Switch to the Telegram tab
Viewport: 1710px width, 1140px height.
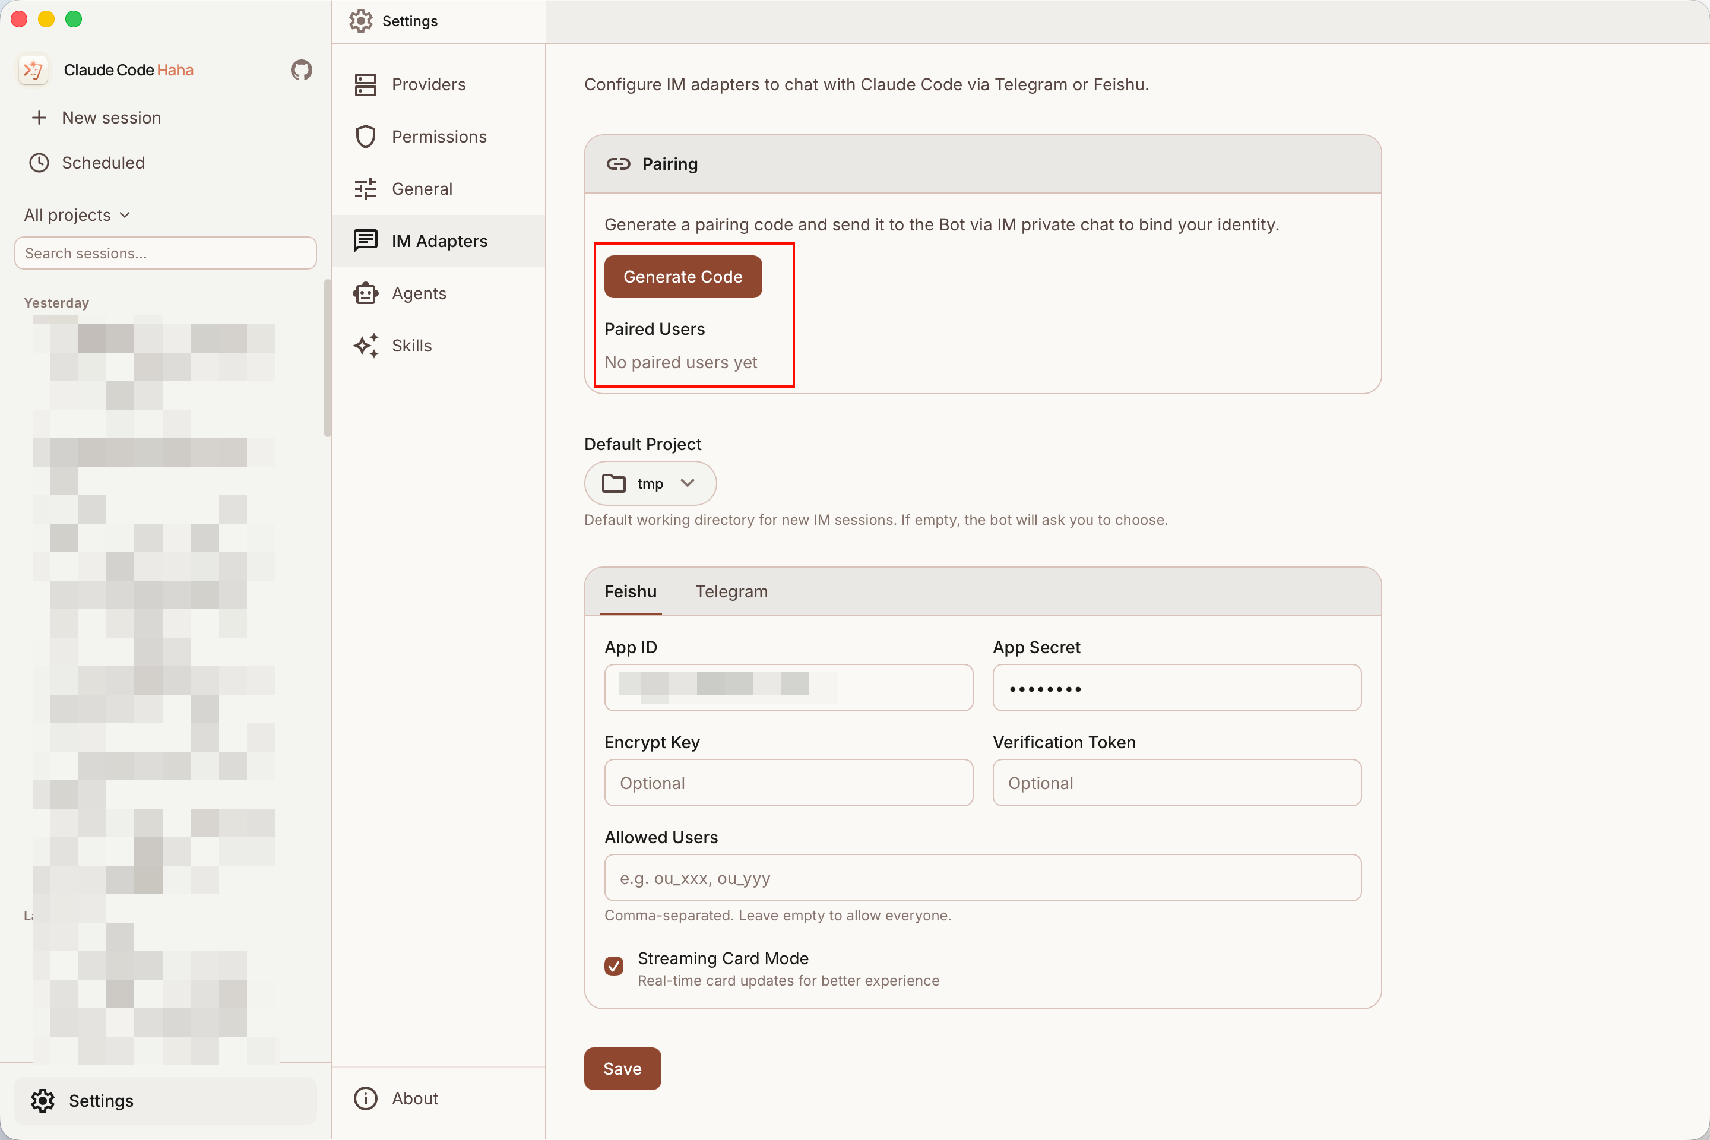[731, 592]
